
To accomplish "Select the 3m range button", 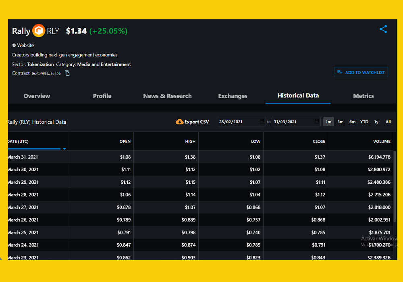I will [x=340, y=122].
